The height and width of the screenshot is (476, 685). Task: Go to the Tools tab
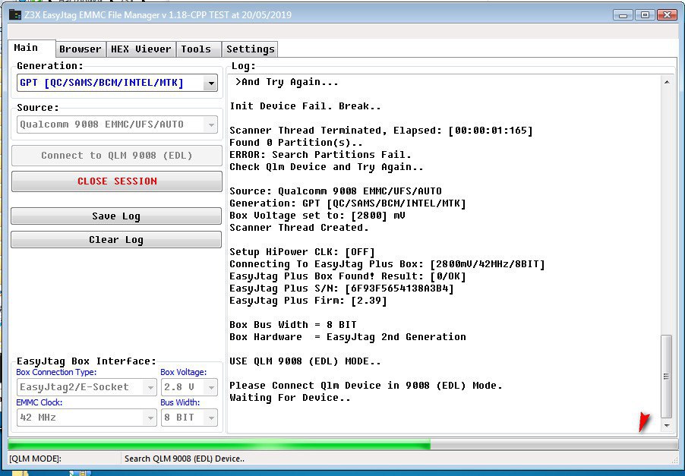198,49
